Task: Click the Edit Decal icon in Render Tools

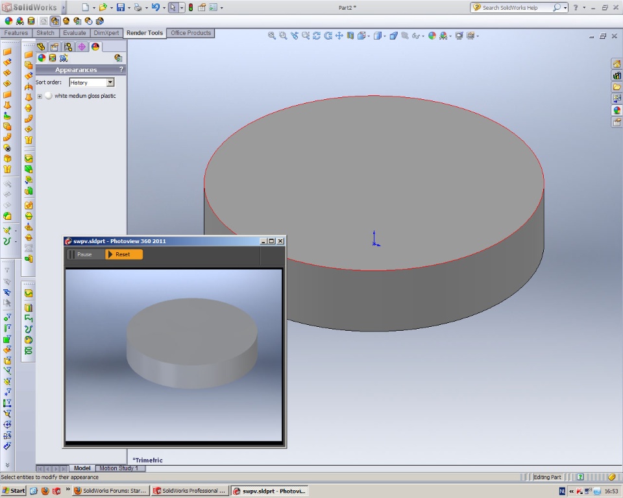Action: [31, 21]
